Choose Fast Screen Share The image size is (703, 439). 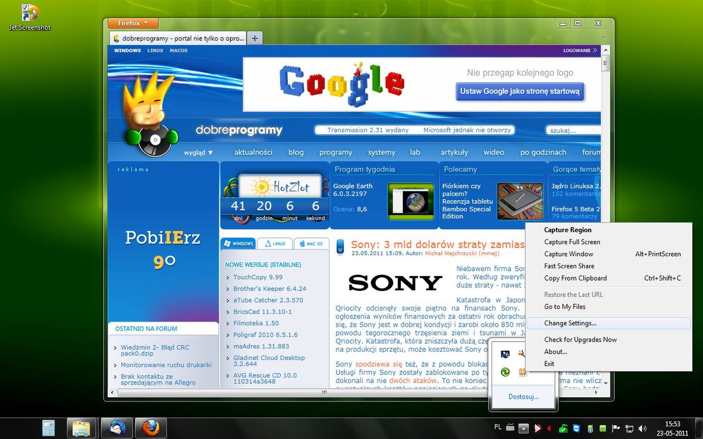(609, 266)
